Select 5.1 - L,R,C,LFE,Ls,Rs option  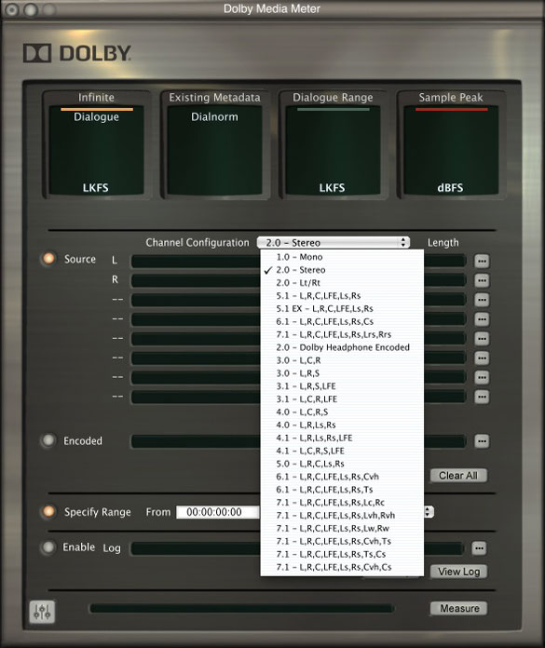[342, 296]
